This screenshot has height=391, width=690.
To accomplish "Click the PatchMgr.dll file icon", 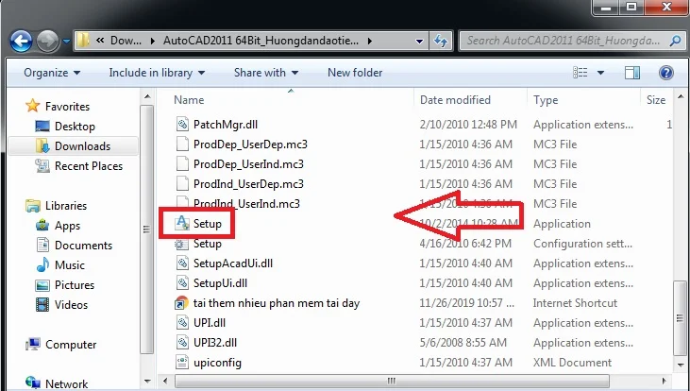I will pos(182,125).
